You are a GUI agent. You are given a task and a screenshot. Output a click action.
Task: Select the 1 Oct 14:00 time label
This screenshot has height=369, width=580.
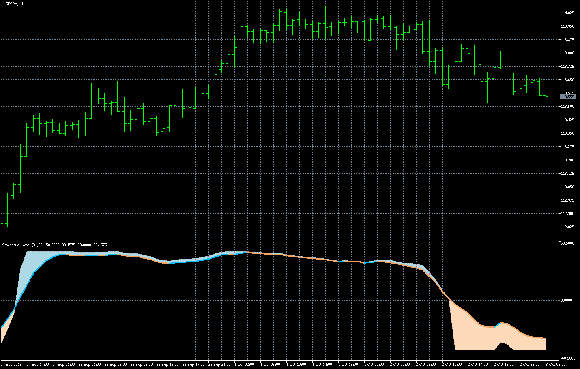(x=322, y=365)
